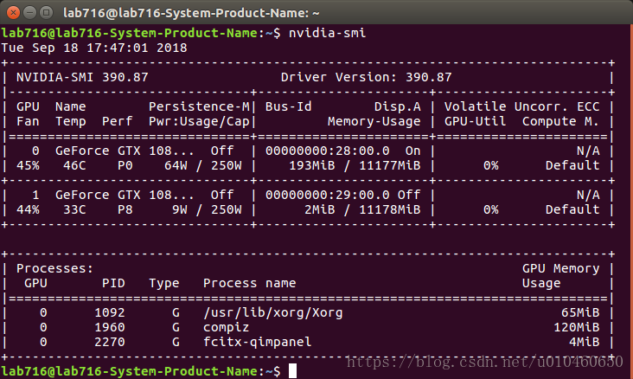Click the 46C temperature value
Viewport: 633px width, 379px height.
coord(74,165)
